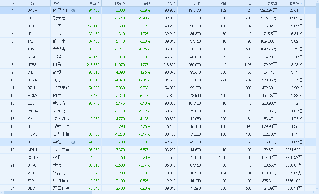Toggle the watch eye icon beside 华住
Screen dimensions: 319x194
coord(73,142)
